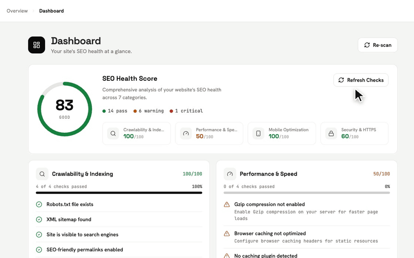
Task: Click the warning icon for Browser caching not optimized
Action: pos(227,234)
